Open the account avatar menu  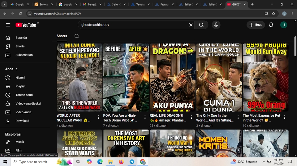(x=284, y=25)
